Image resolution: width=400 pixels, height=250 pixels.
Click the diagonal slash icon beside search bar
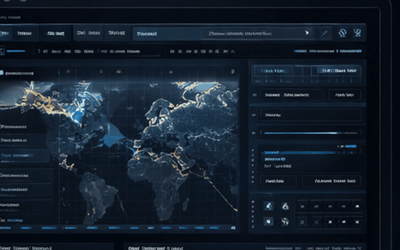point(323,33)
